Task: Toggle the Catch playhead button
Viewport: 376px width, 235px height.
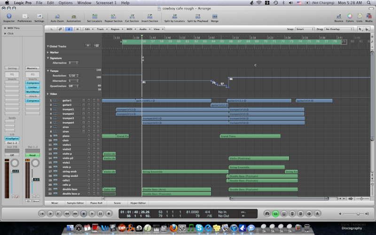Action: pos(69,29)
